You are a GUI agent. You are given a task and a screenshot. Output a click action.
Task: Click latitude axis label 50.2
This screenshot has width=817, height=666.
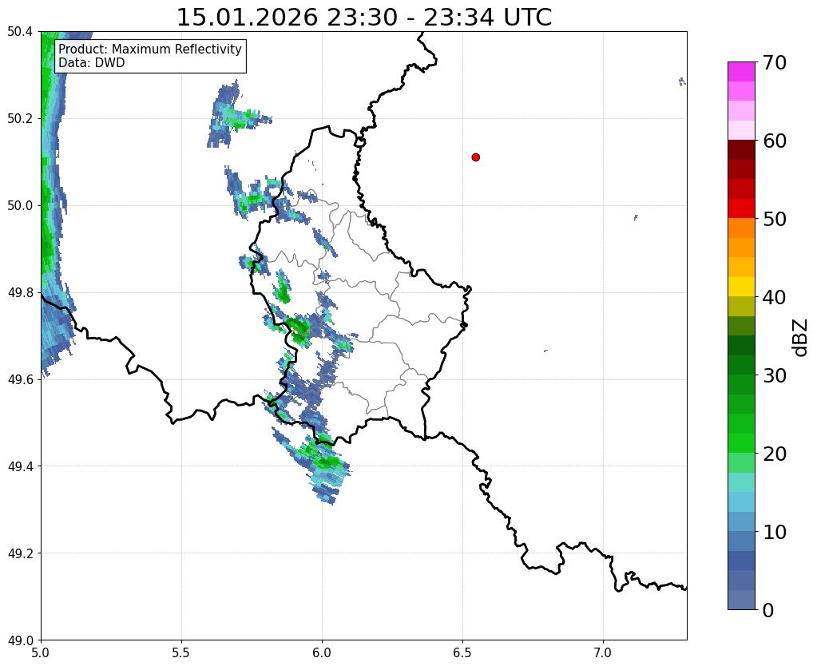tap(20, 119)
